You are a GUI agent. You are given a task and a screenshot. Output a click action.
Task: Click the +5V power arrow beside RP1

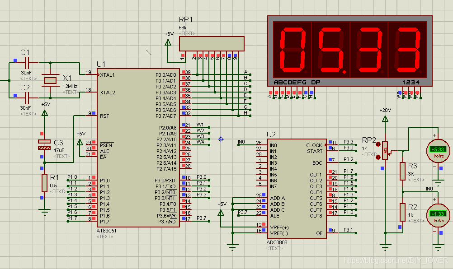coord(168,42)
